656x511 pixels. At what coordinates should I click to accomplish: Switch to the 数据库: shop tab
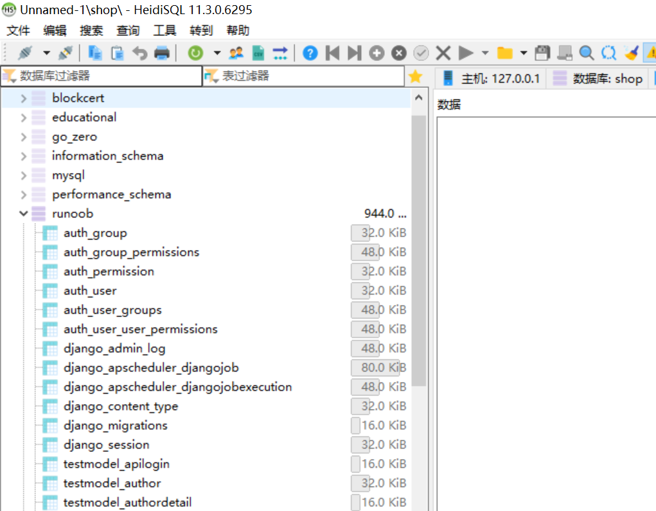click(598, 78)
